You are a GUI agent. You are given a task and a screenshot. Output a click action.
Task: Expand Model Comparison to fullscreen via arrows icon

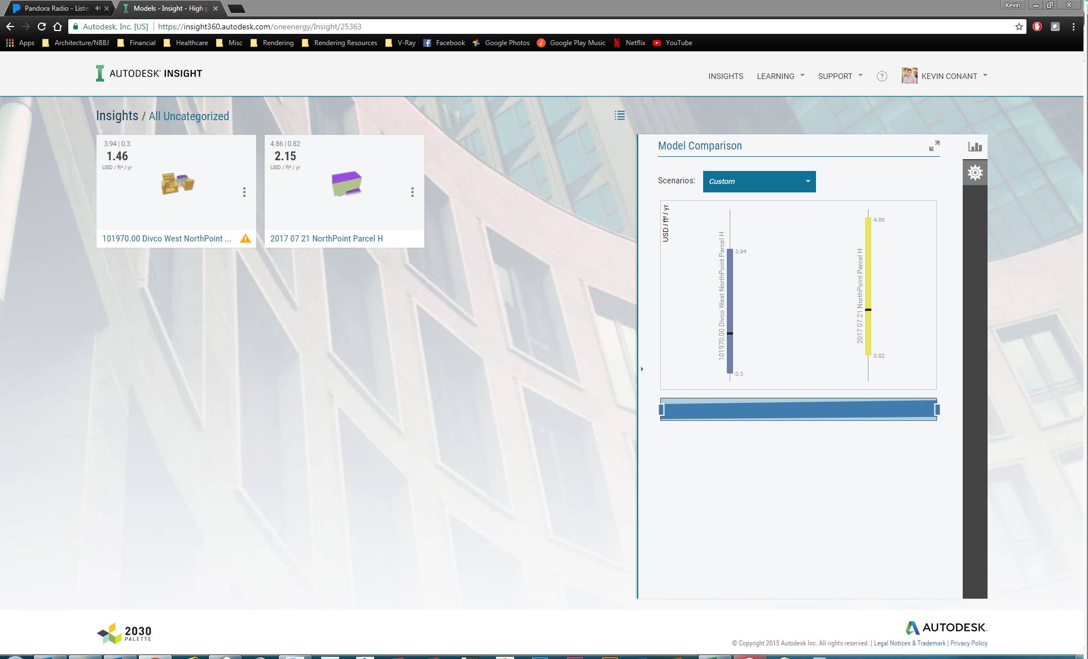click(x=935, y=145)
